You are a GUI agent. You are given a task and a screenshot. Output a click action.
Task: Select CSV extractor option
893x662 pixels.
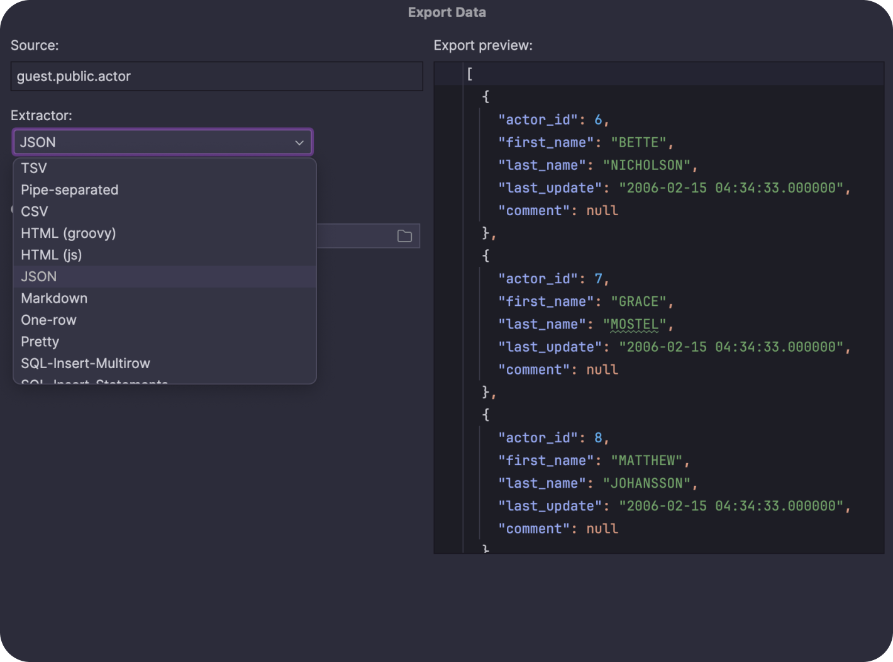pos(35,211)
